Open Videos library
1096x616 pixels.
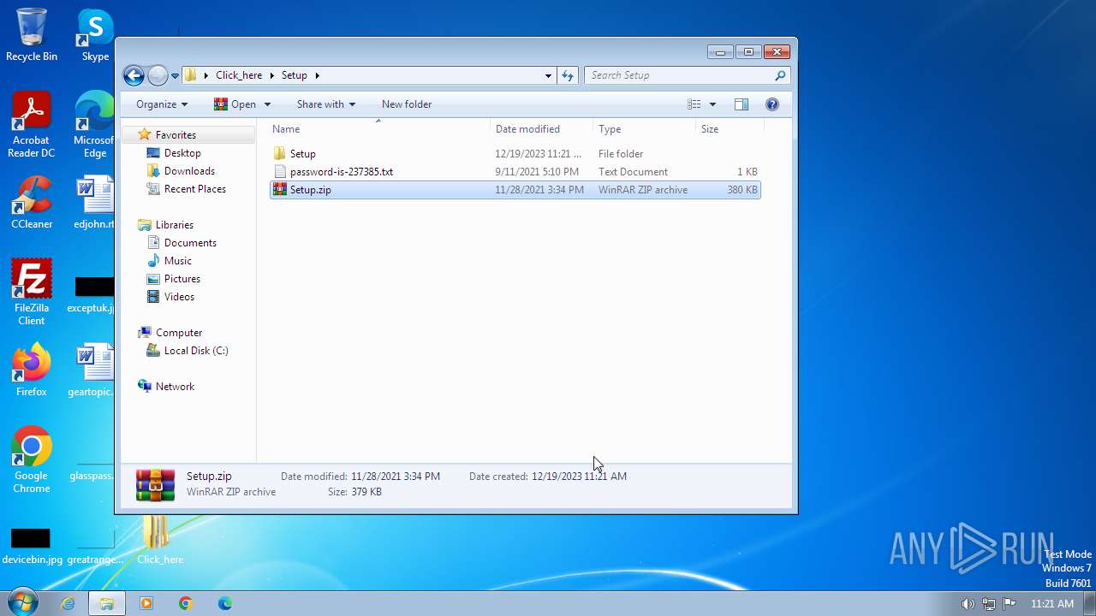pyautogui.click(x=179, y=297)
